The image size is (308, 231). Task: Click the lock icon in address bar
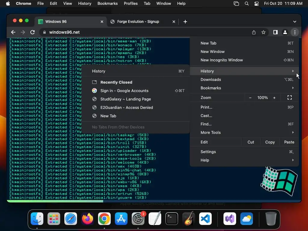tap(45, 32)
